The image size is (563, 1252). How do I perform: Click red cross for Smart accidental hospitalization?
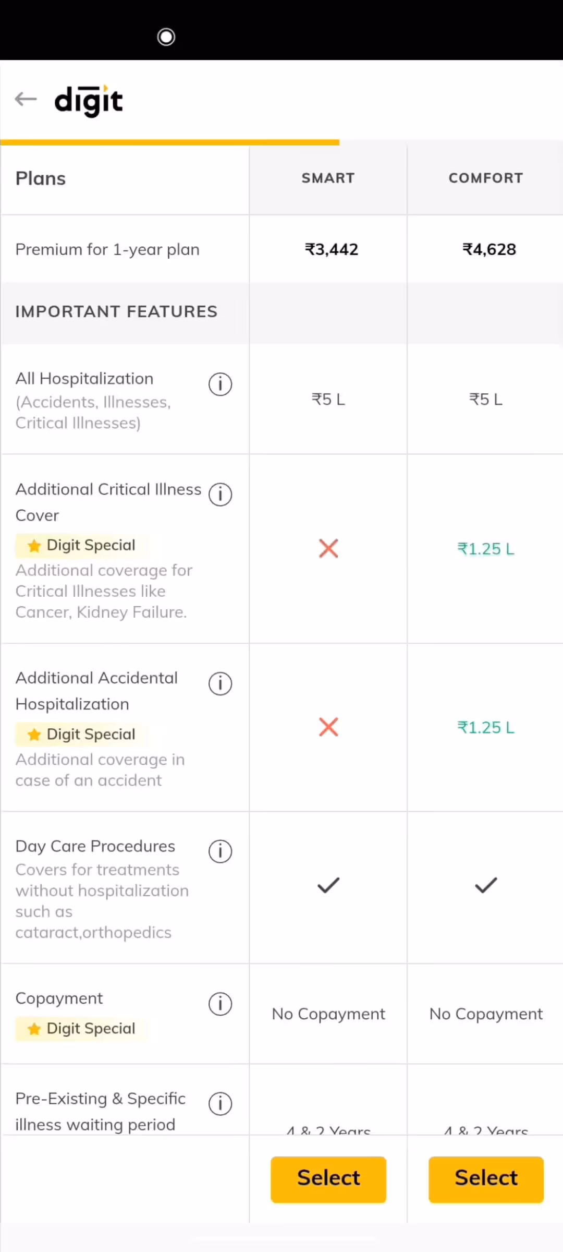coord(328,727)
